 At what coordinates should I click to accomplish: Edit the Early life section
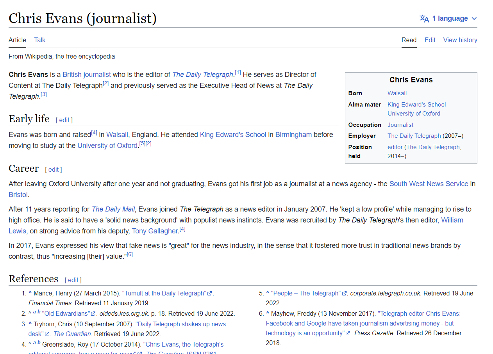tap(64, 120)
